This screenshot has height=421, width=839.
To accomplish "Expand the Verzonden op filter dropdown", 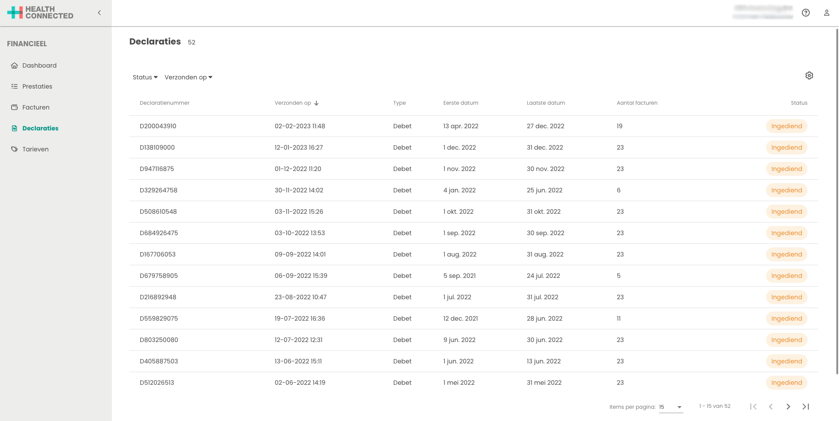I will tap(188, 77).
